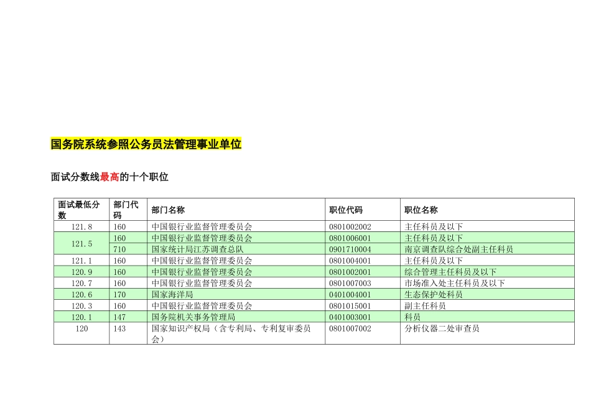
Task: Click the subtitle 面试分数线最高的十个职位
Action: [109, 177]
